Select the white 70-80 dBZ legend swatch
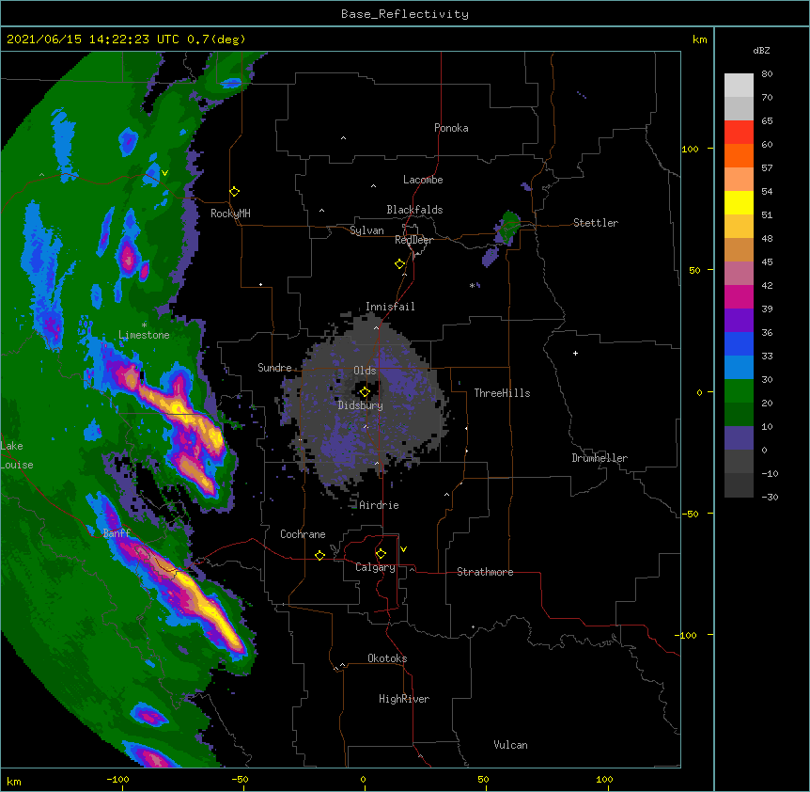The width and height of the screenshot is (810, 792). (x=739, y=86)
